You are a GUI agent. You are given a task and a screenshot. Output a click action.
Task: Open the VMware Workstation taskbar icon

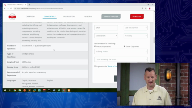point(34,90)
